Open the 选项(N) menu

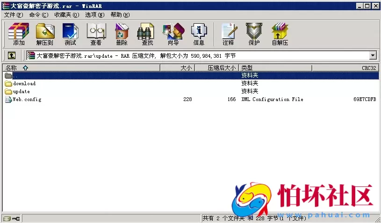click(x=94, y=15)
